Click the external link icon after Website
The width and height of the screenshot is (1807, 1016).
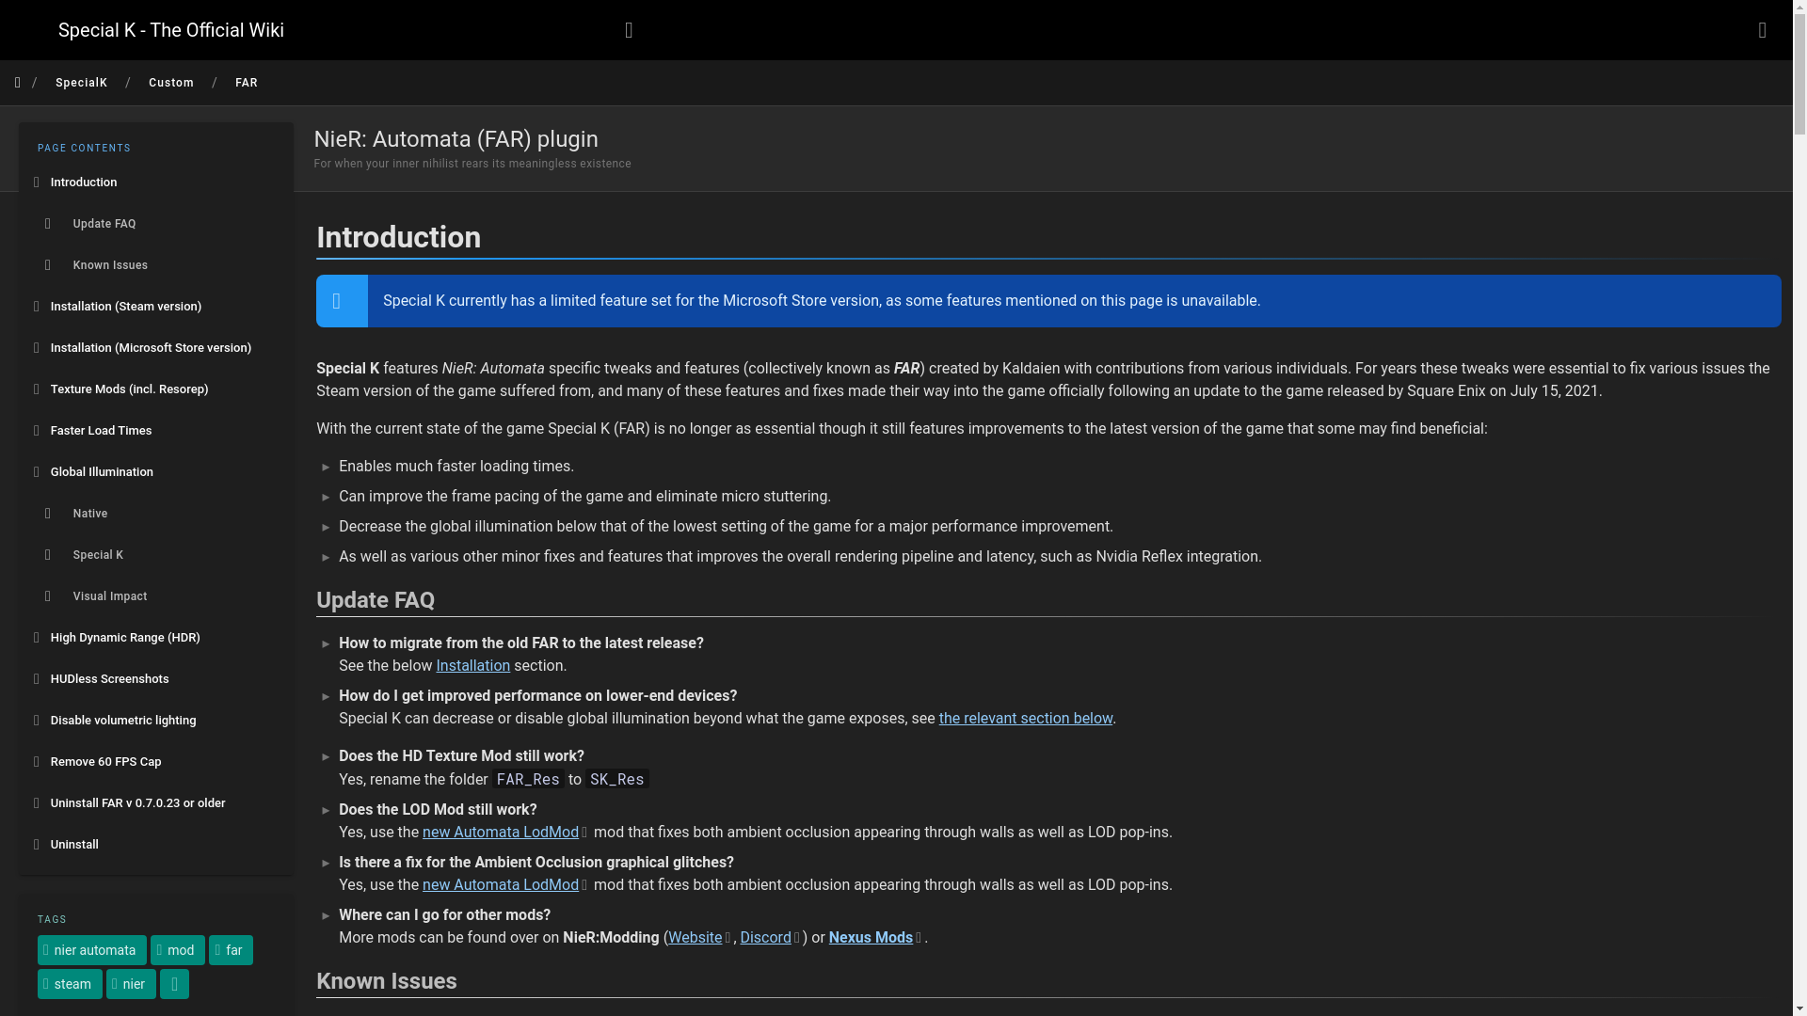point(728,939)
